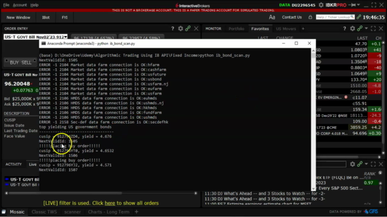Open the pin icon dropdown arrow near IBKRPRO
Viewport: 387px width, 217px height.
tap(359, 5)
